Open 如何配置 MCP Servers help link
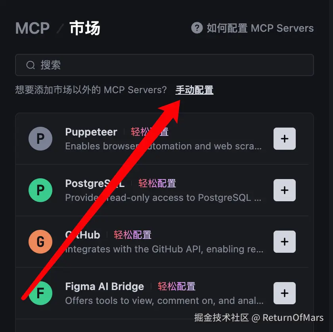 pos(260,28)
